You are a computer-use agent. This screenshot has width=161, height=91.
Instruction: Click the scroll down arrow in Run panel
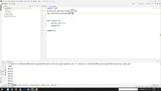click(x=5, y=66)
